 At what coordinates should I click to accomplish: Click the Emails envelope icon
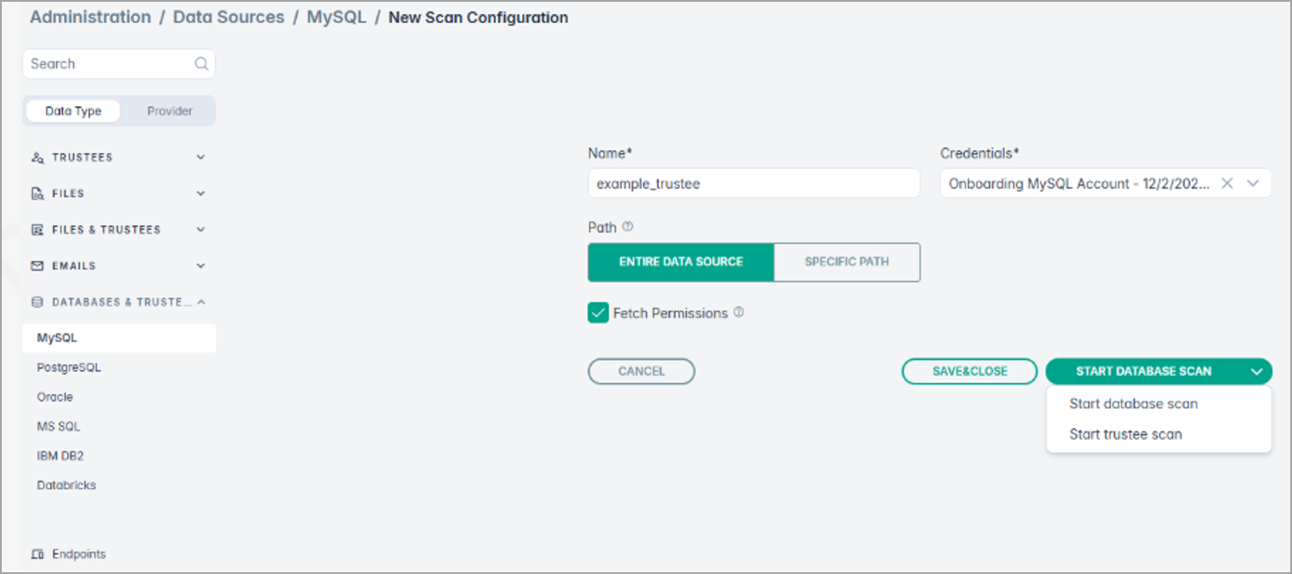[x=37, y=266]
